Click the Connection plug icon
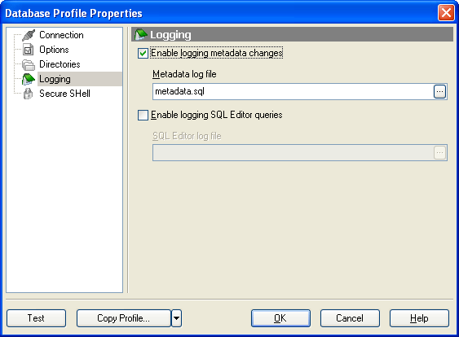 [x=29, y=35]
